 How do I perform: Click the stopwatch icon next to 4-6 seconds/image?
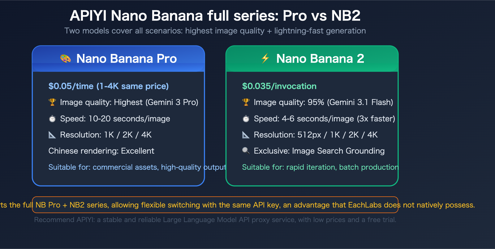coord(246,119)
